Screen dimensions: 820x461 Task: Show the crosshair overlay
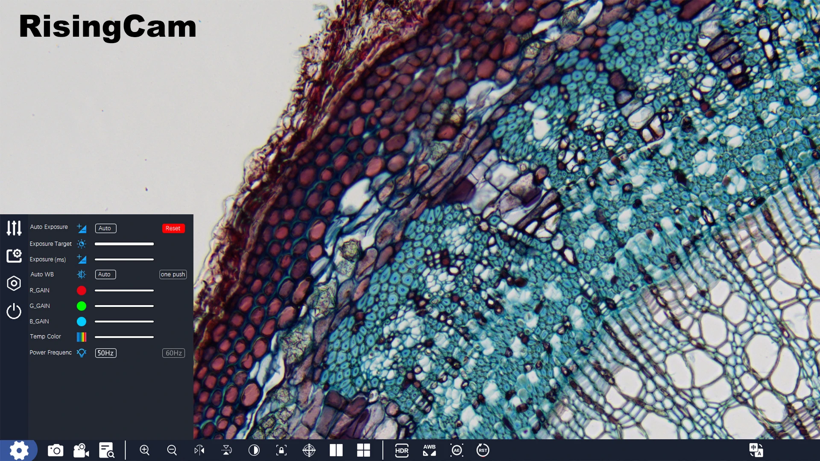pos(309,450)
